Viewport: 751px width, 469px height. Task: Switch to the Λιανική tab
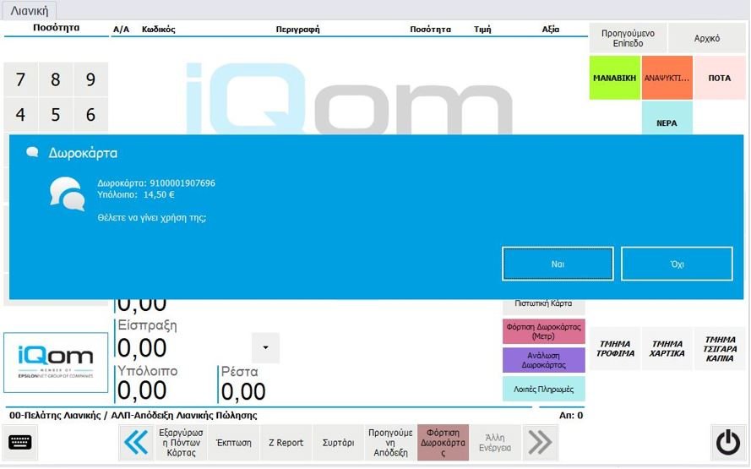point(29,10)
